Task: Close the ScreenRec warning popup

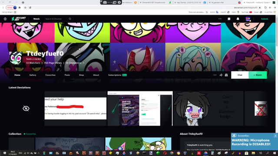Action: coord(275,136)
